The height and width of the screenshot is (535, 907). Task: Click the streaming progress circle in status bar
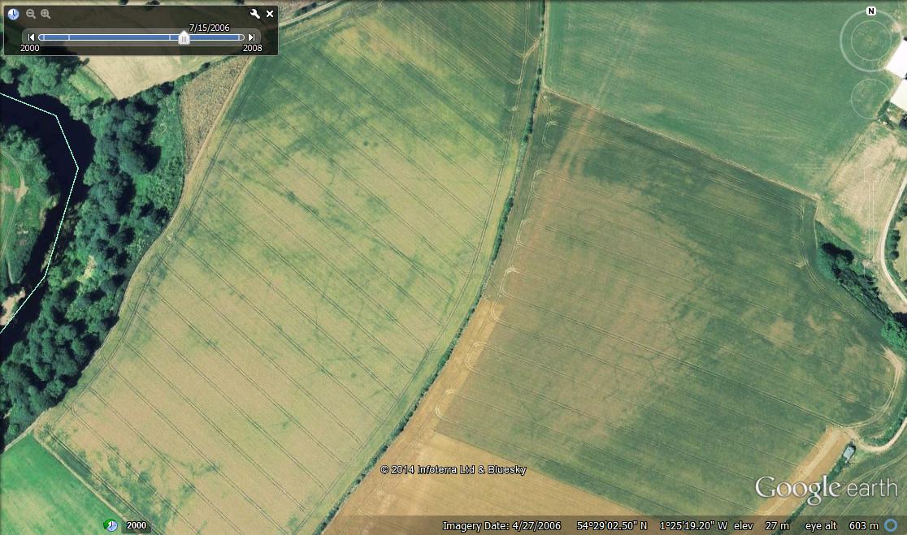[892, 525]
